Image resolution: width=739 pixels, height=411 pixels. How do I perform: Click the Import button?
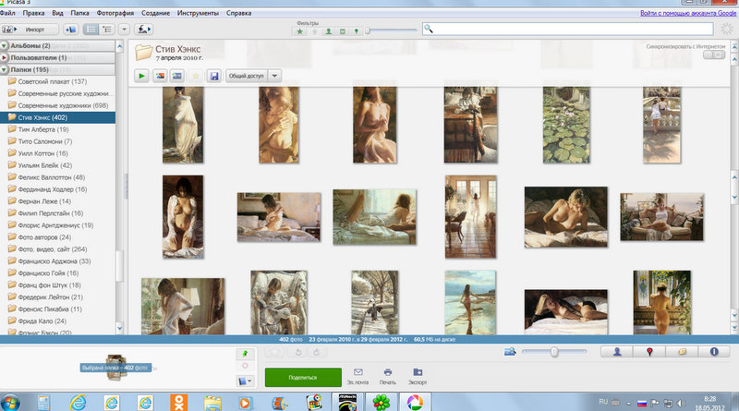pyautogui.click(x=30, y=30)
